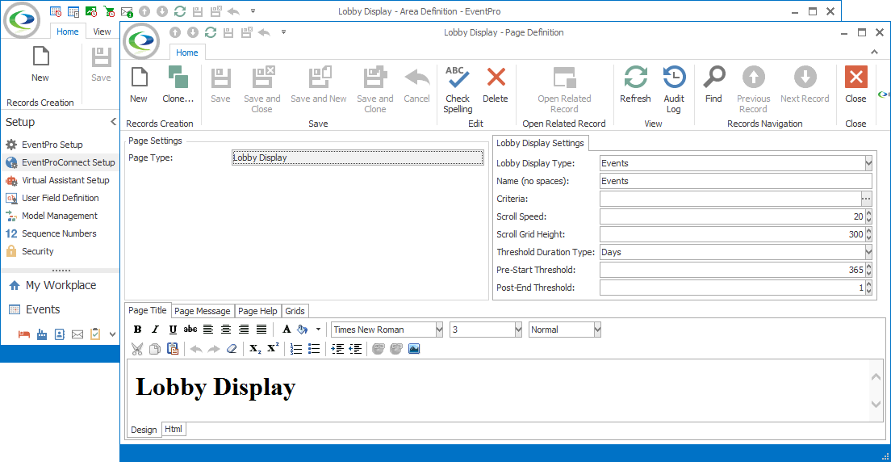
Task: Center align text in editor
Action: tap(226, 330)
